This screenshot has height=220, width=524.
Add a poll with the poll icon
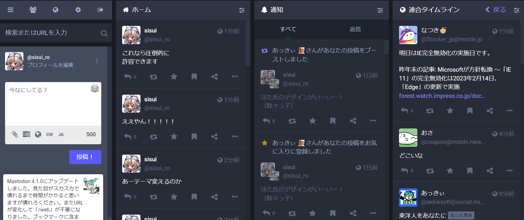pos(27,134)
